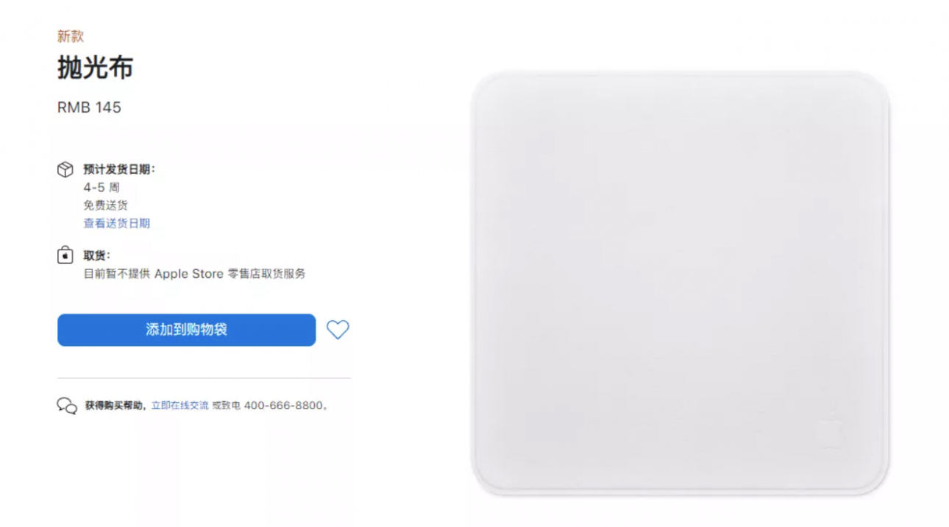Click the chat bubbles help icon
This screenshot has width=949, height=527.
coord(67,406)
